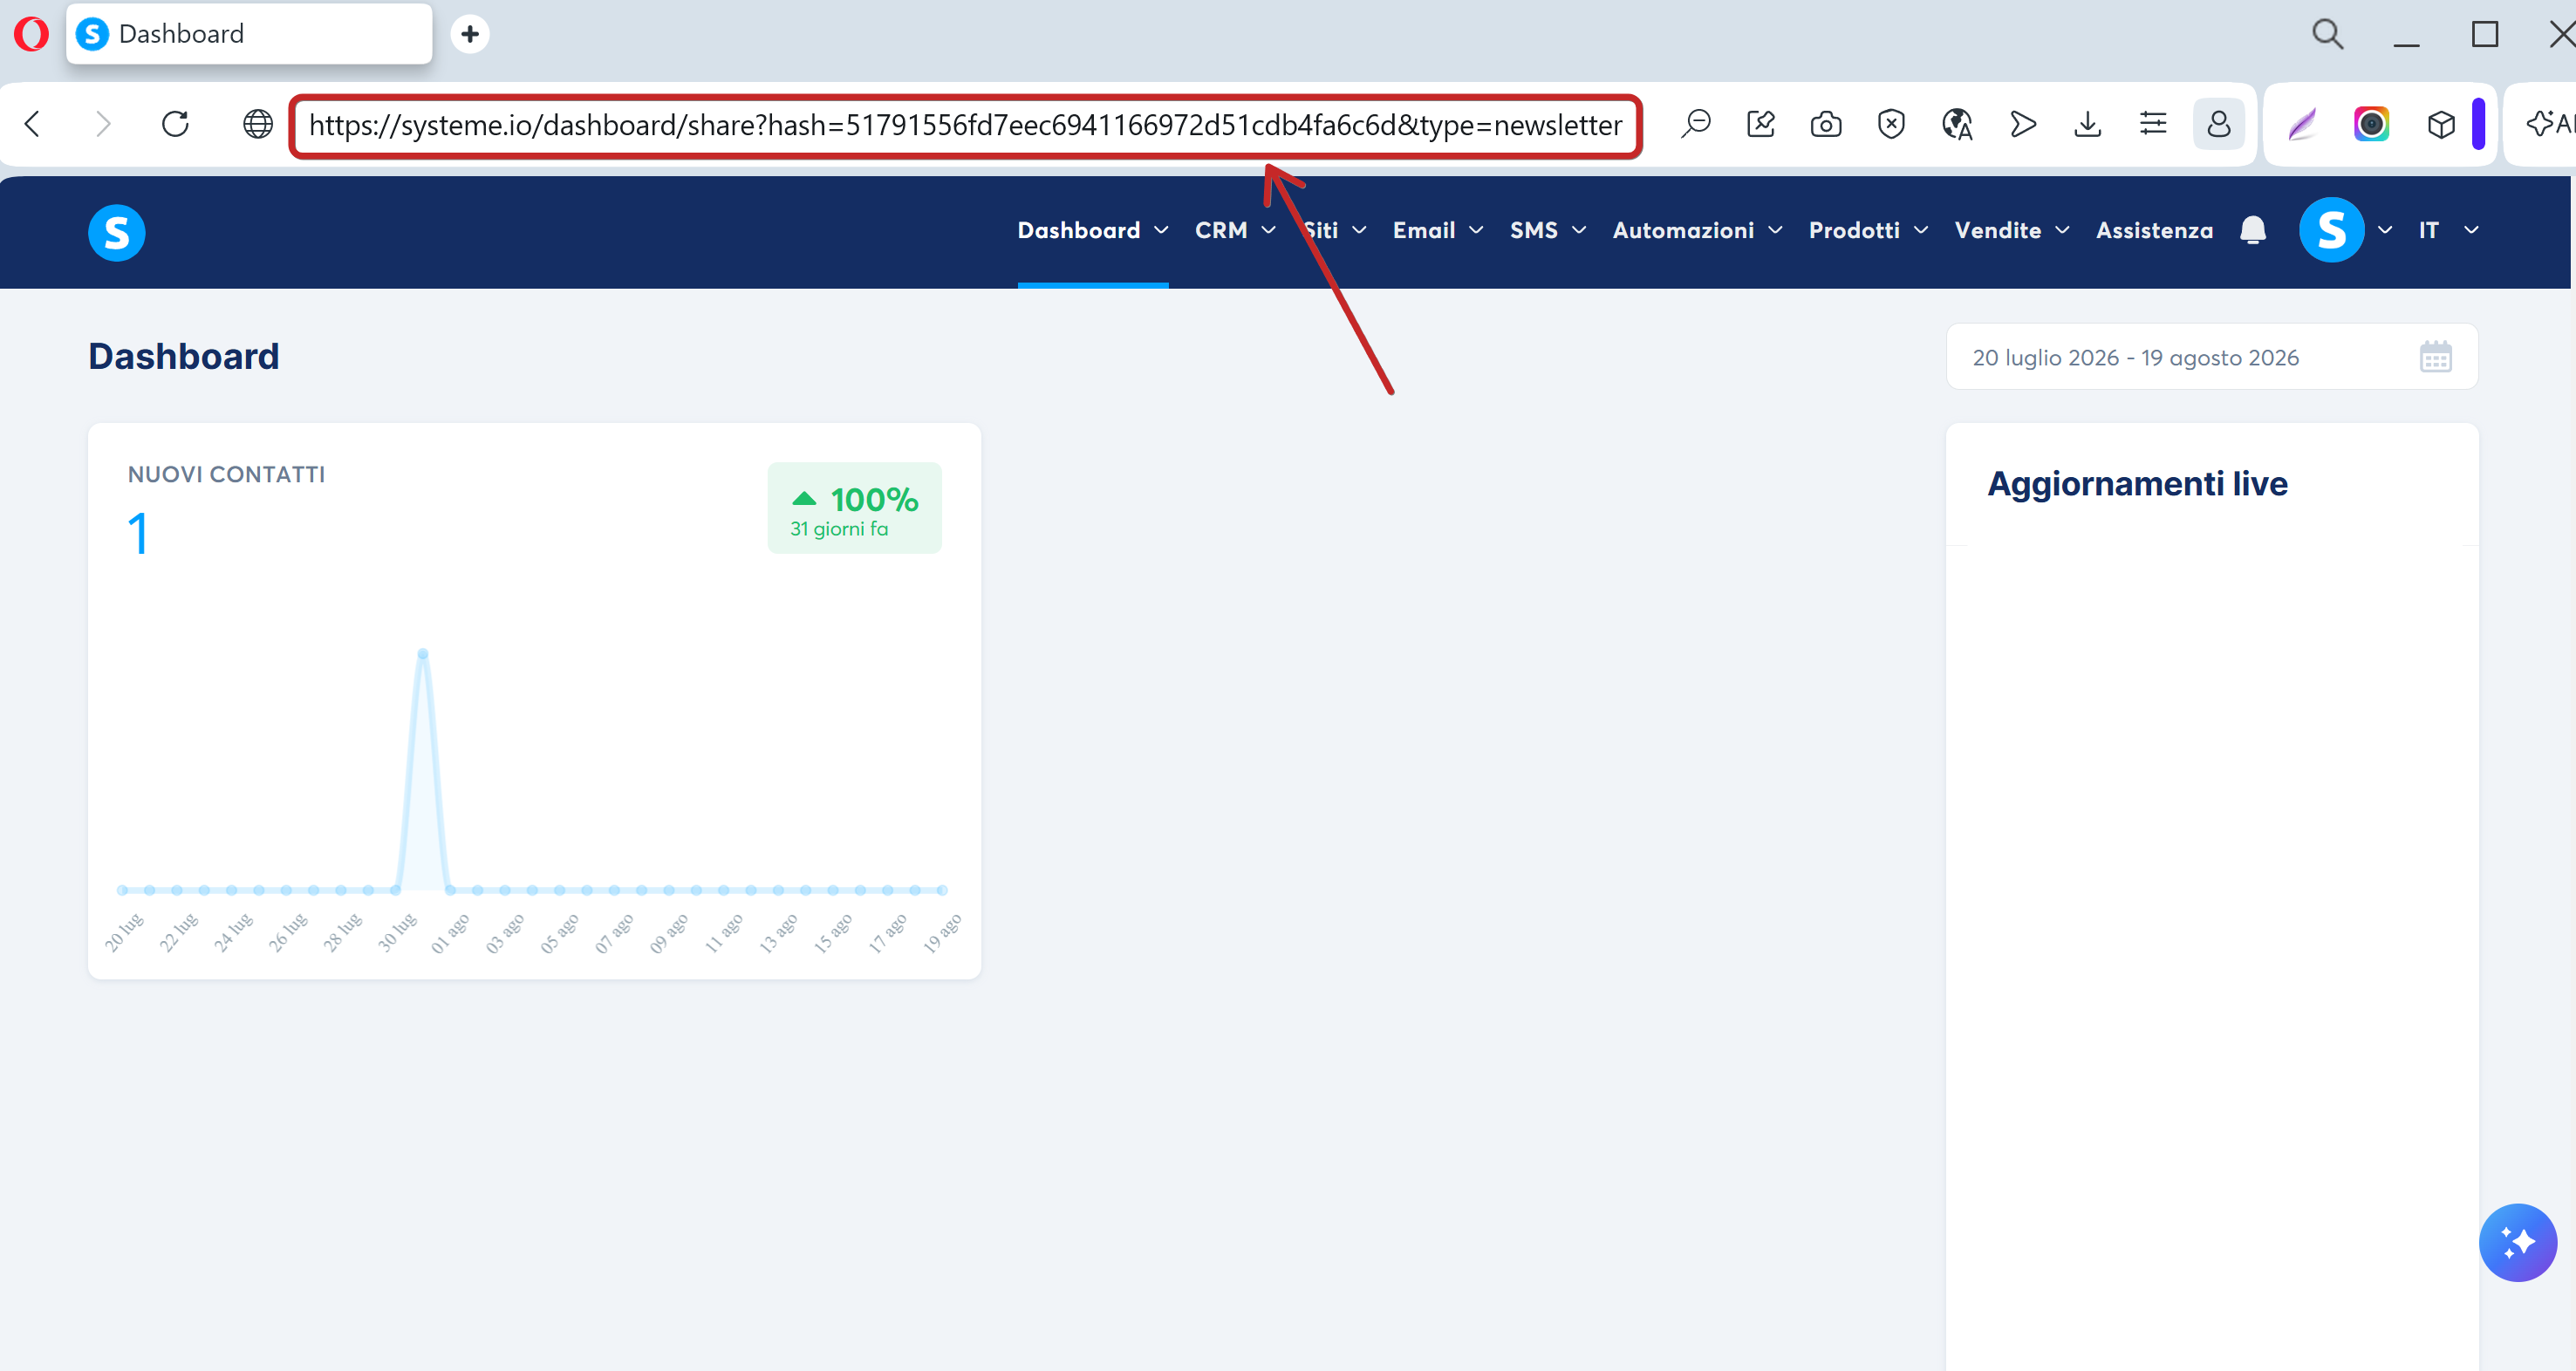Click the peak data point on contacts chart
This screenshot has width=2576, height=1371.
[423, 654]
